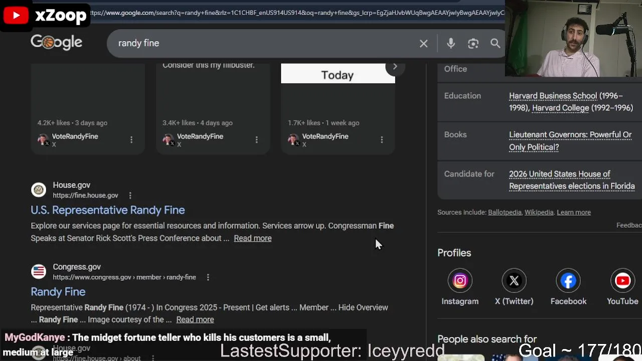Click the YouTube logo in overlay
The height and width of the screenshot is (361, 642).
point(16,16)
